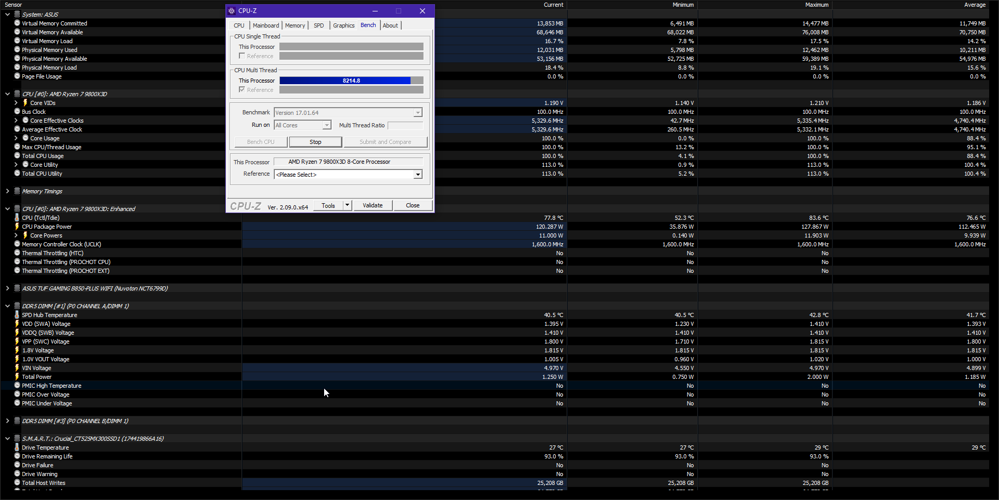999x500 pixels.
Task: Click the lightning icon for Total Power
Action: tap(17, 377)
